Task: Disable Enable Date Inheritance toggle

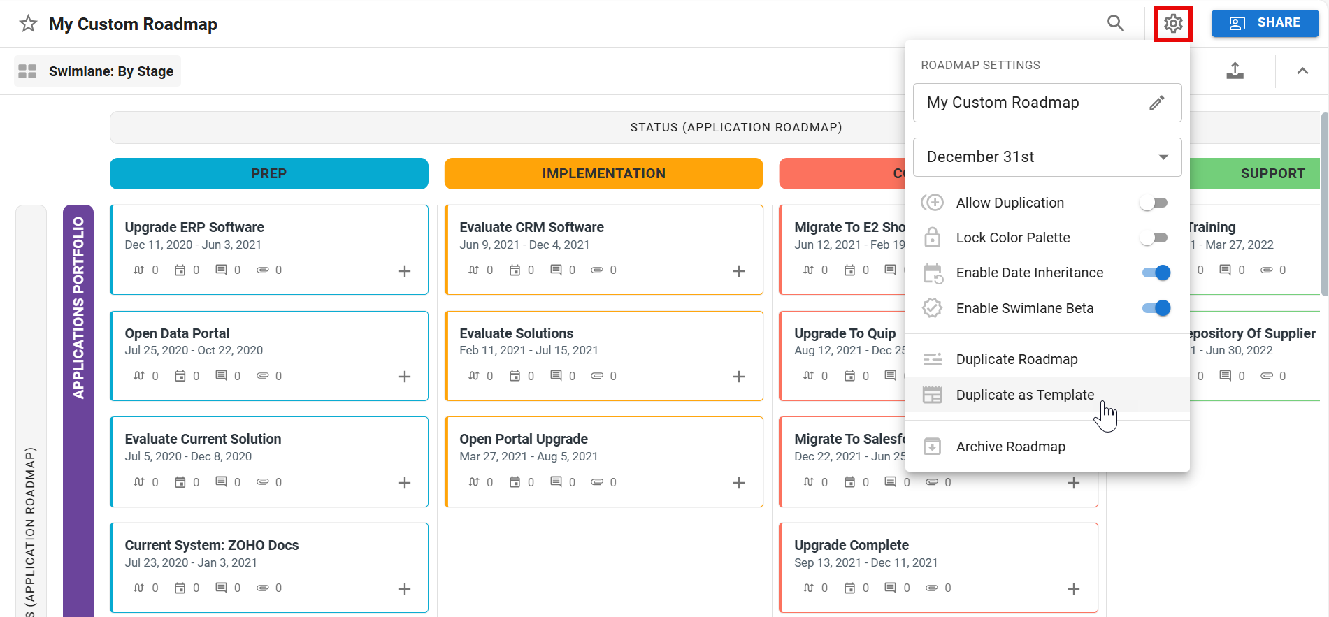Action: click(x=1156, y=273)
